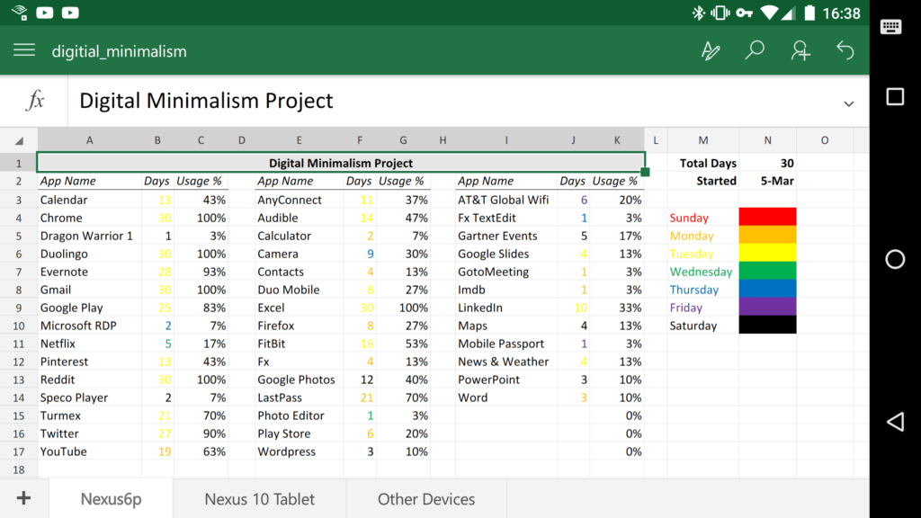Tap the digitial_minimalism file title

[x=120, y=51]
